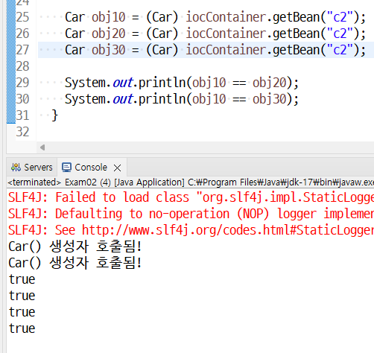
Task: Click the Console monitor icon
Action: coord(66,168)
